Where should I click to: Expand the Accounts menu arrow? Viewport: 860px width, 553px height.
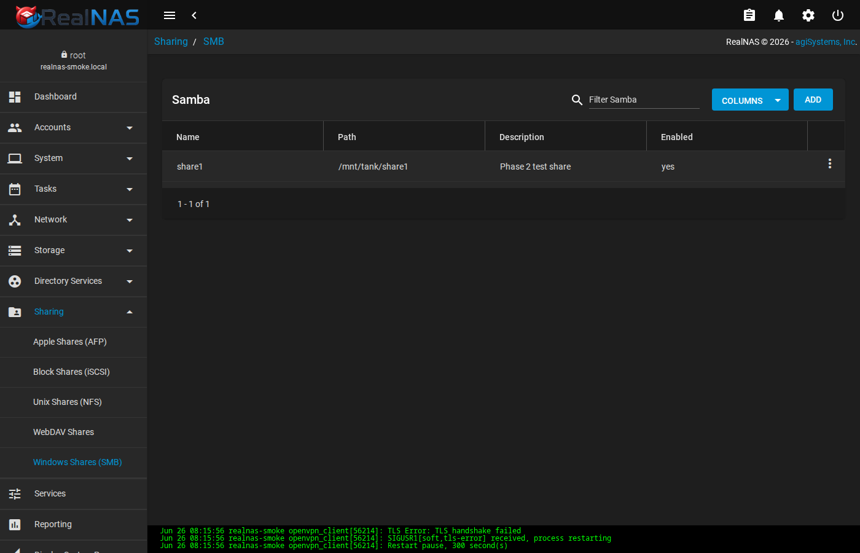(130, 128)
